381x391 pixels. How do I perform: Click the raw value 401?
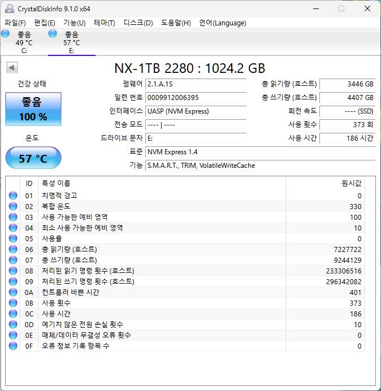point(356,292)
